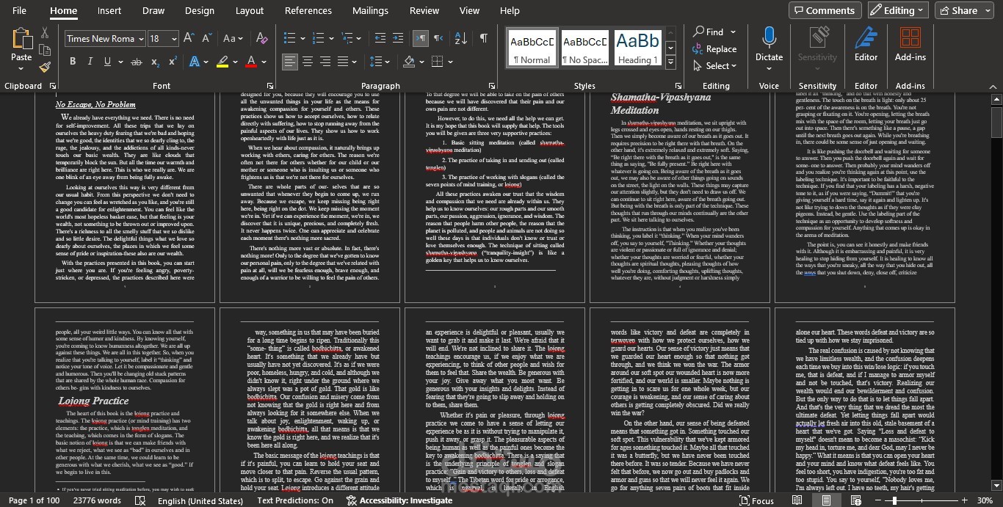The width and height of the screenshot is (1003, 507).
Task: Click the zoom slider handle
Action: coord(894,500)
